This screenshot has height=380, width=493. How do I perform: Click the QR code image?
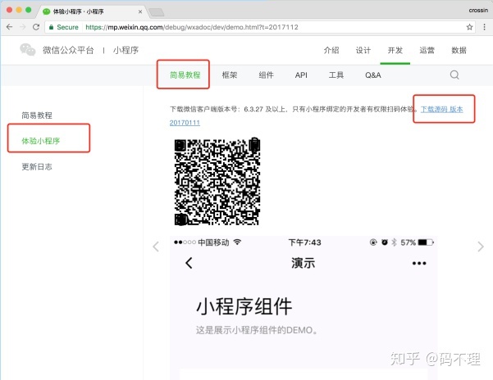tap(217, 180)
